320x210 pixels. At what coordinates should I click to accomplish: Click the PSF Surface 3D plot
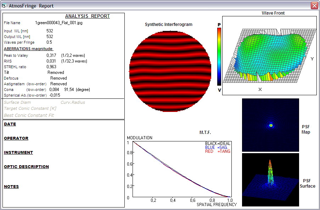[x=270, y=180]
